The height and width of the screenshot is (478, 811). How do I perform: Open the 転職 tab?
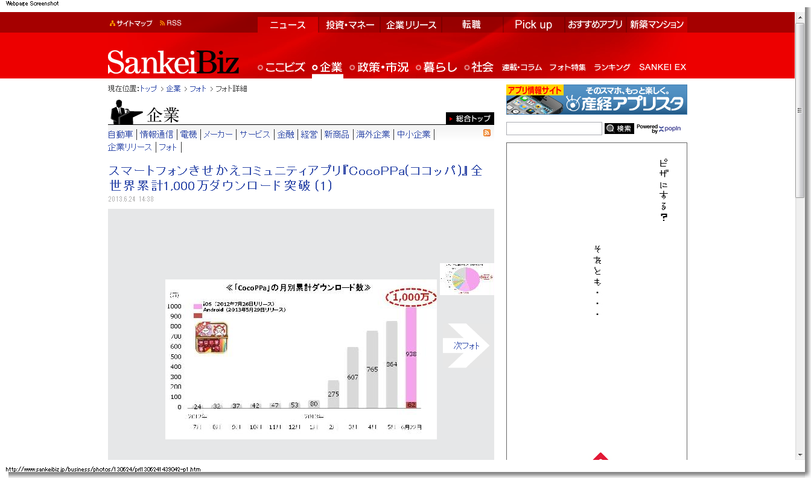[472, 25]
